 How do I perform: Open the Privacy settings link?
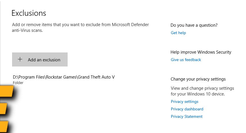[x=184, y=101]
